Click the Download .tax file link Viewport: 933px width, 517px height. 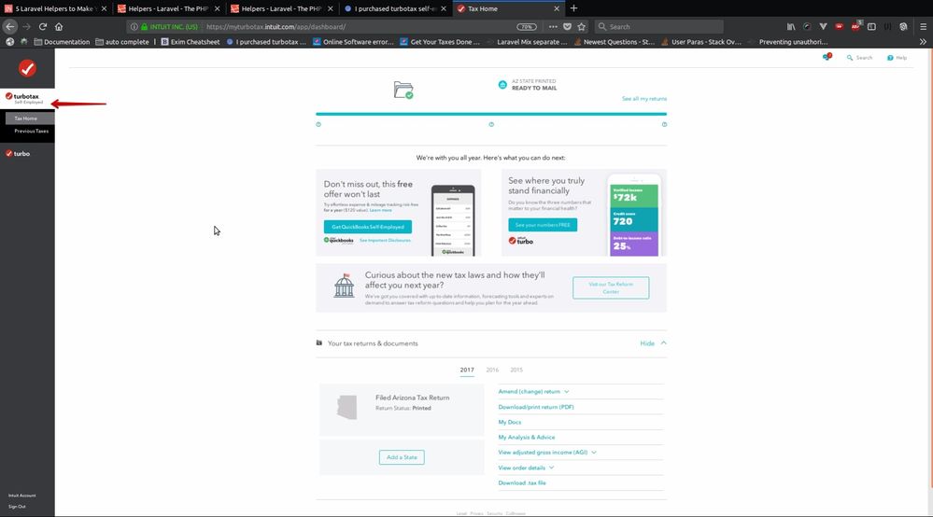click(522, 482)
